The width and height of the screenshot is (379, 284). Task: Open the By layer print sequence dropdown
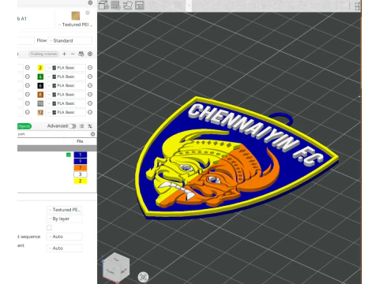click(65, 219)
